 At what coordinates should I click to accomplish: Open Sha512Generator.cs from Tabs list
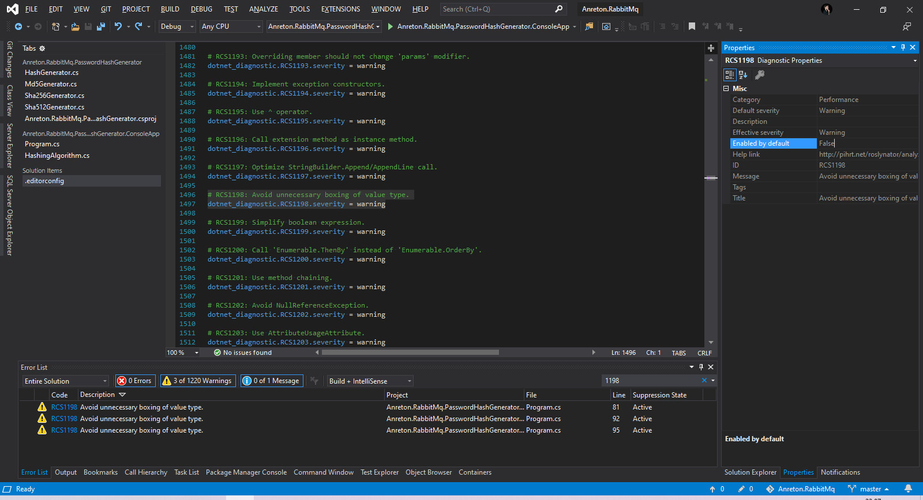pyautogui.click(x=54, y=107)
